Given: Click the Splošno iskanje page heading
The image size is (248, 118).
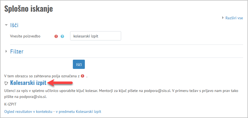Looking at the screenshot, I should (28, 9).
